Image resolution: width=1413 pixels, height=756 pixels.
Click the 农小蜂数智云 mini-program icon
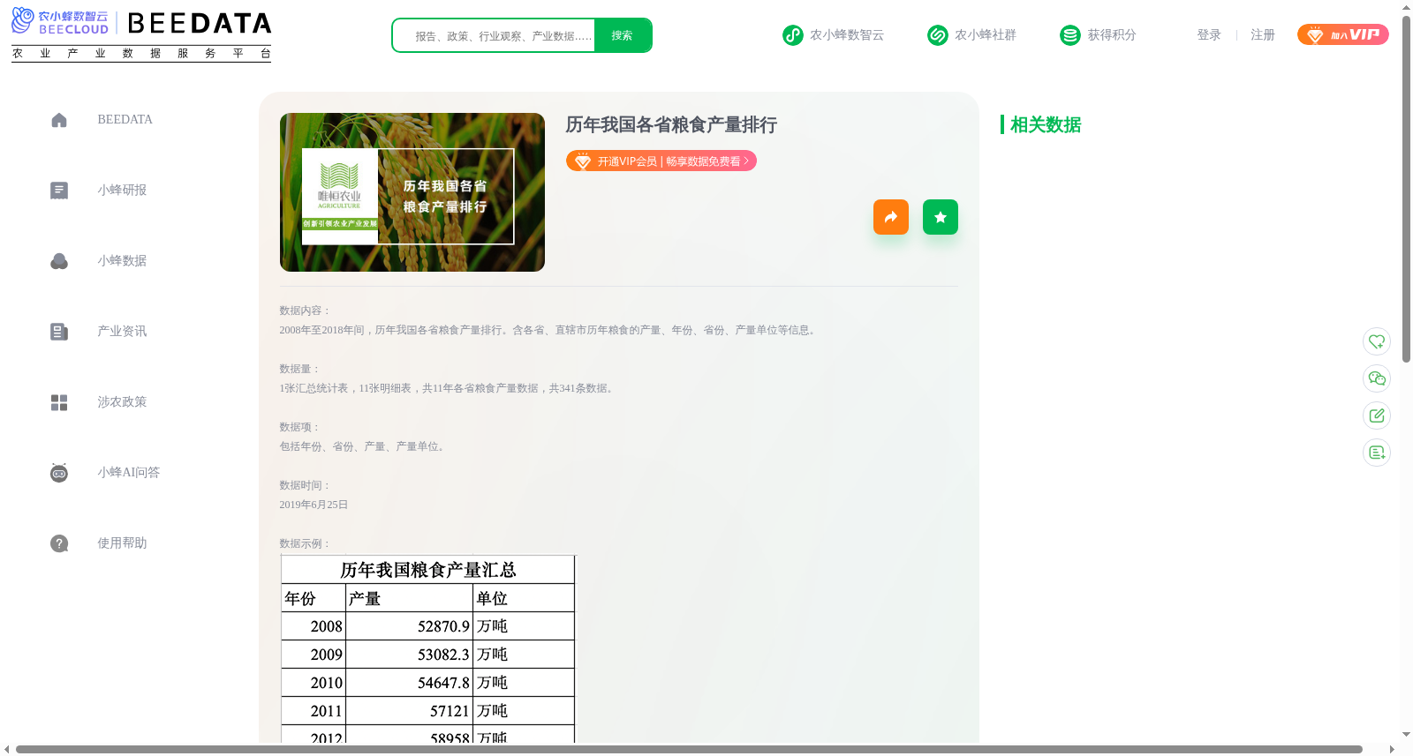pyautogui.click(x=793, y=35)
